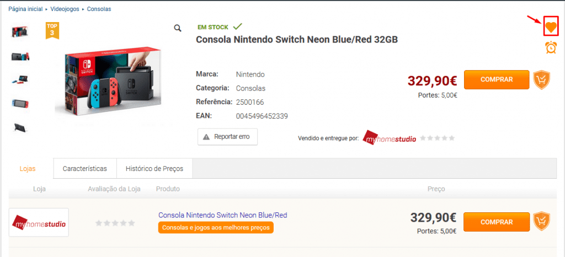Switch to Características tab
The height and width of the screenshot is (257, 565).
85,168
